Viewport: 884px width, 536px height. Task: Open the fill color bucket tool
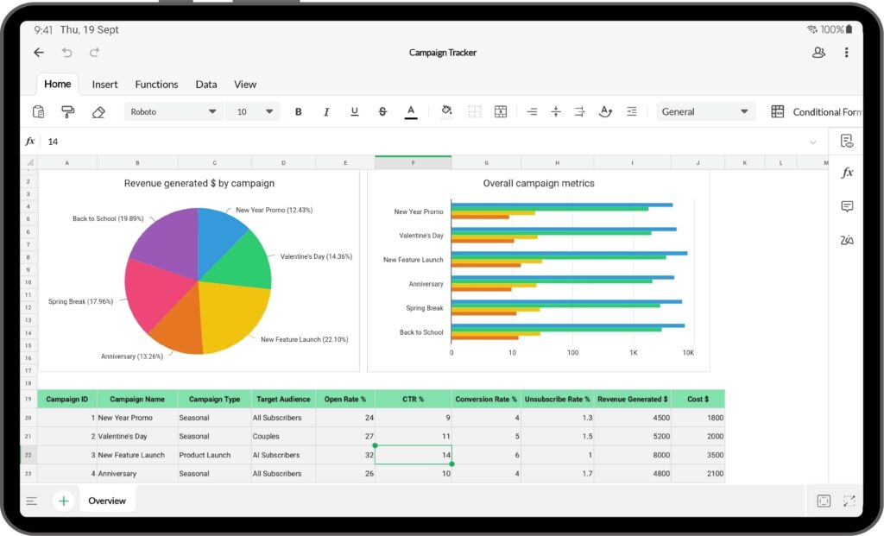pos(446,110)
